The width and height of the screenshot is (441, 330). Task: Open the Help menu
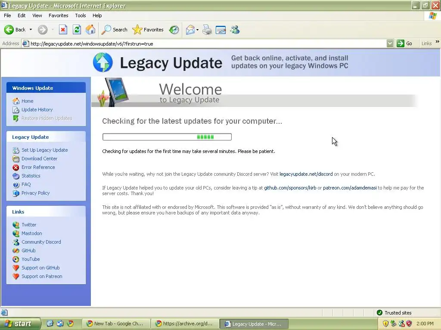coord(97,15)
